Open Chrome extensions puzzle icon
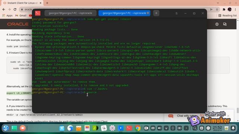This screenshot has height=134, width=239. click(224, 9)
